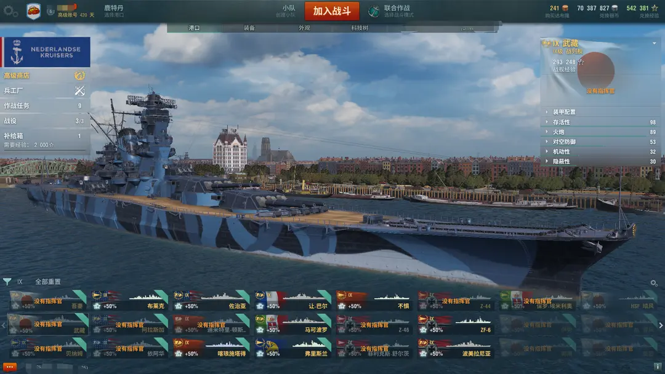665x374 pixels.
Task: Expand the 装甲配置 armor layout section
Action: 602,112
